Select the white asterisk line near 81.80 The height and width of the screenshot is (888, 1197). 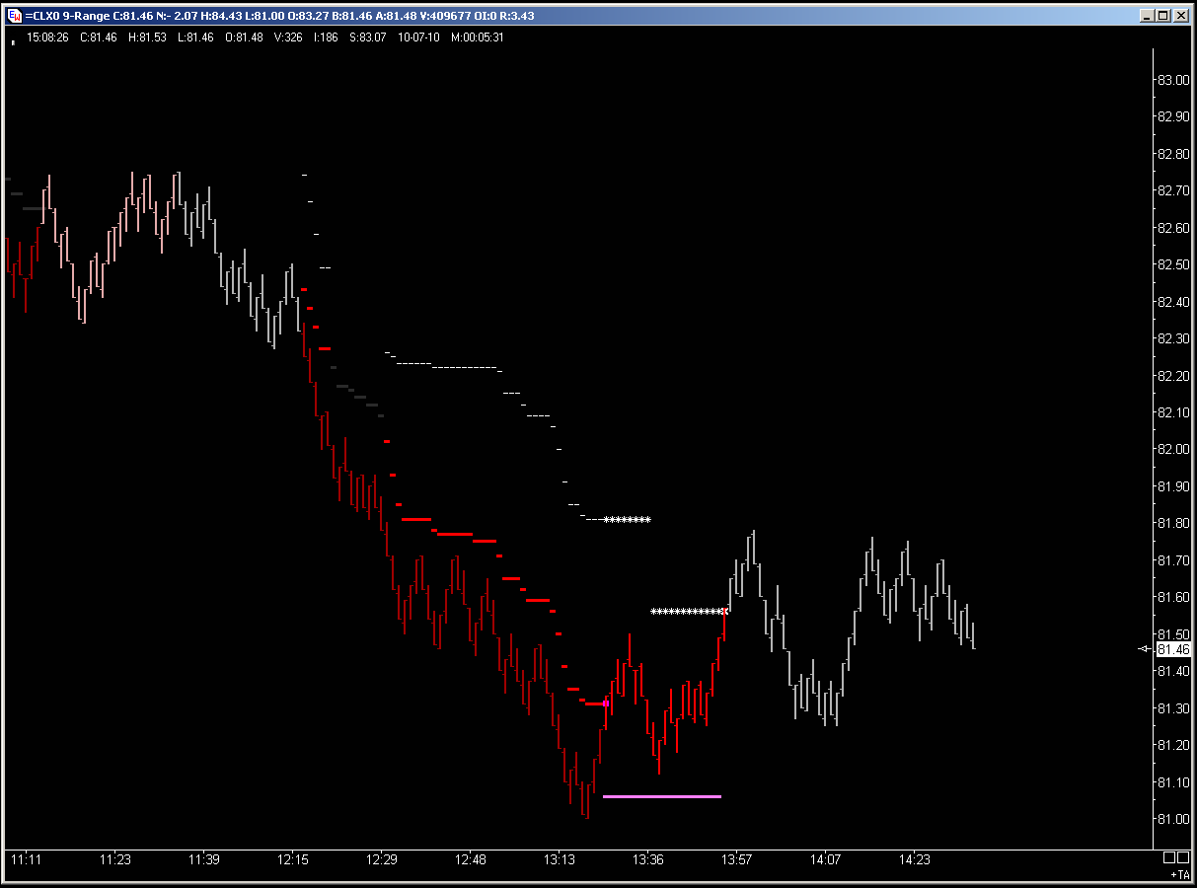628,519
